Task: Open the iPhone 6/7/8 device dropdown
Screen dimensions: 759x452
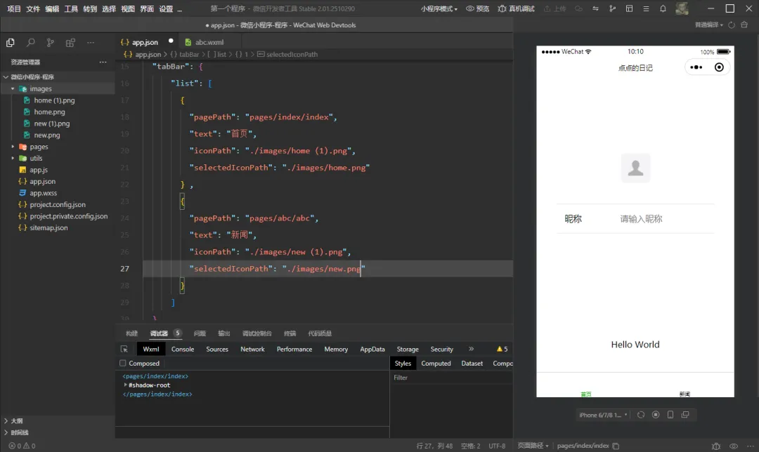Action: coord(603,415)
